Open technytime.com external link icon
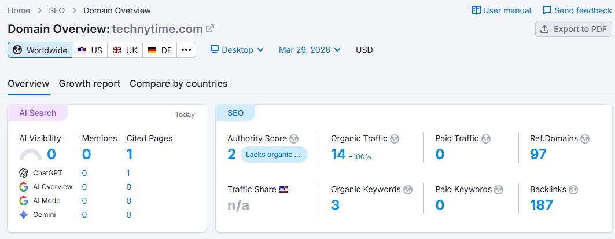Screen dimensions: 615x239 pos(210,29)
